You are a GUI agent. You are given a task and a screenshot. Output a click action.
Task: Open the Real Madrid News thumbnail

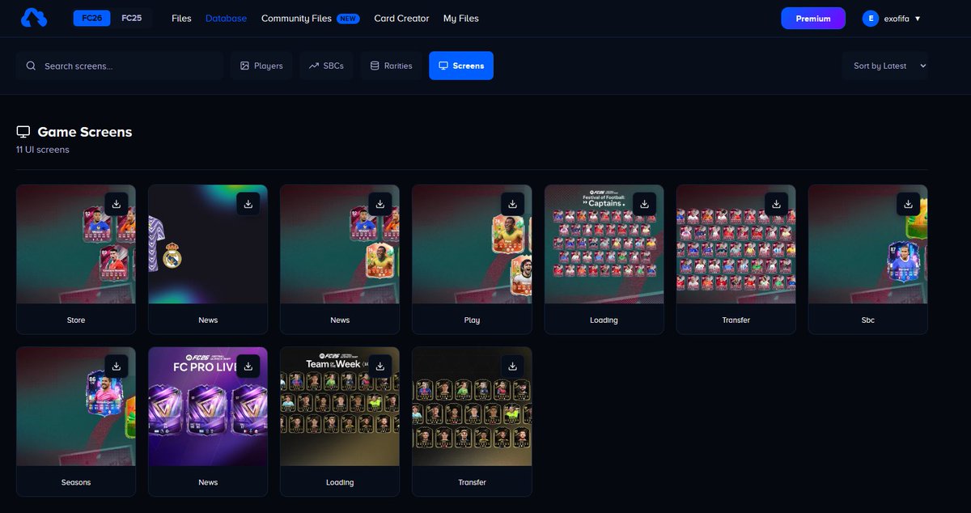[x=208, y=244]
